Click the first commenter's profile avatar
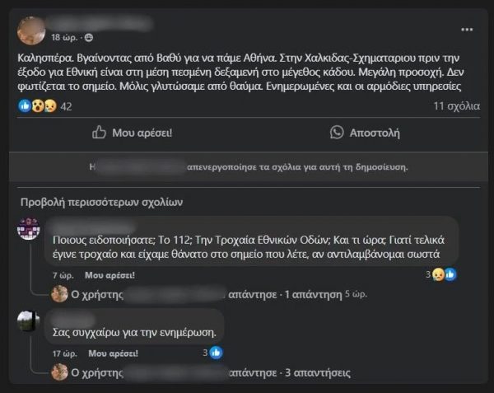Image resolution: width=494 pixels, height=393 pixels. (29, 228)
